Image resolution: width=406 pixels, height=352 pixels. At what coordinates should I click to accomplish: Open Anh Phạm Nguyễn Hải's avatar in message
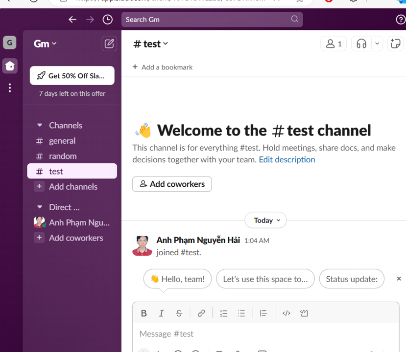click(x=142, y=245)
